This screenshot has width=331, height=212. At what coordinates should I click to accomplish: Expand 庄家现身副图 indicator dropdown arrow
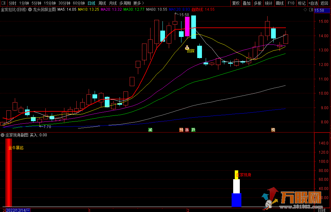[x=3, y=135]
